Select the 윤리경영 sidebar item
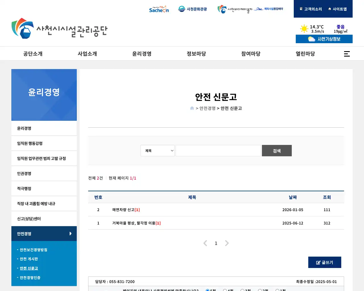The height and width of the screenshot is (291, 364). pyautogui.click(x=44, y=128)
